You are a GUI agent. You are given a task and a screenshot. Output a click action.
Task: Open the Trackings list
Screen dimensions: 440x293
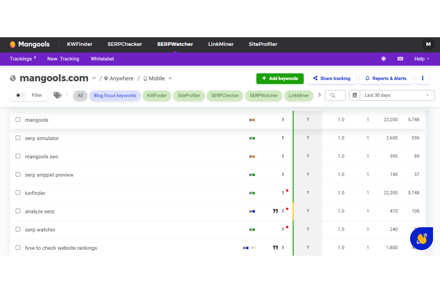point(23,58)
